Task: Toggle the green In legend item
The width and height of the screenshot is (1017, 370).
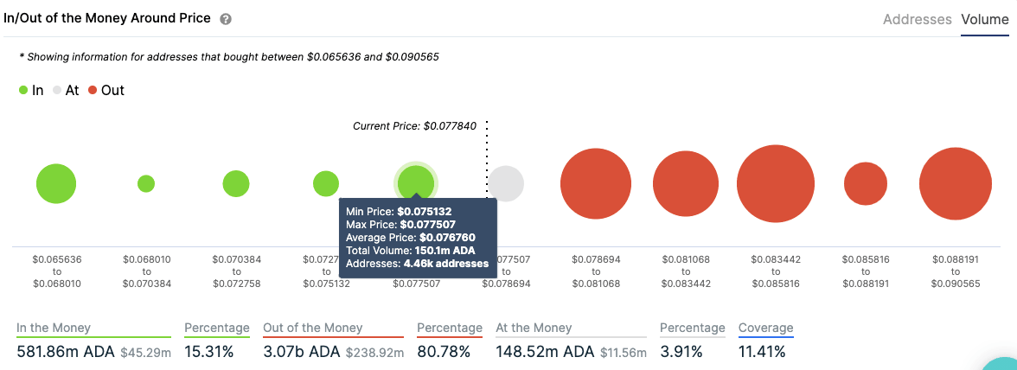Action: point(31,90)
